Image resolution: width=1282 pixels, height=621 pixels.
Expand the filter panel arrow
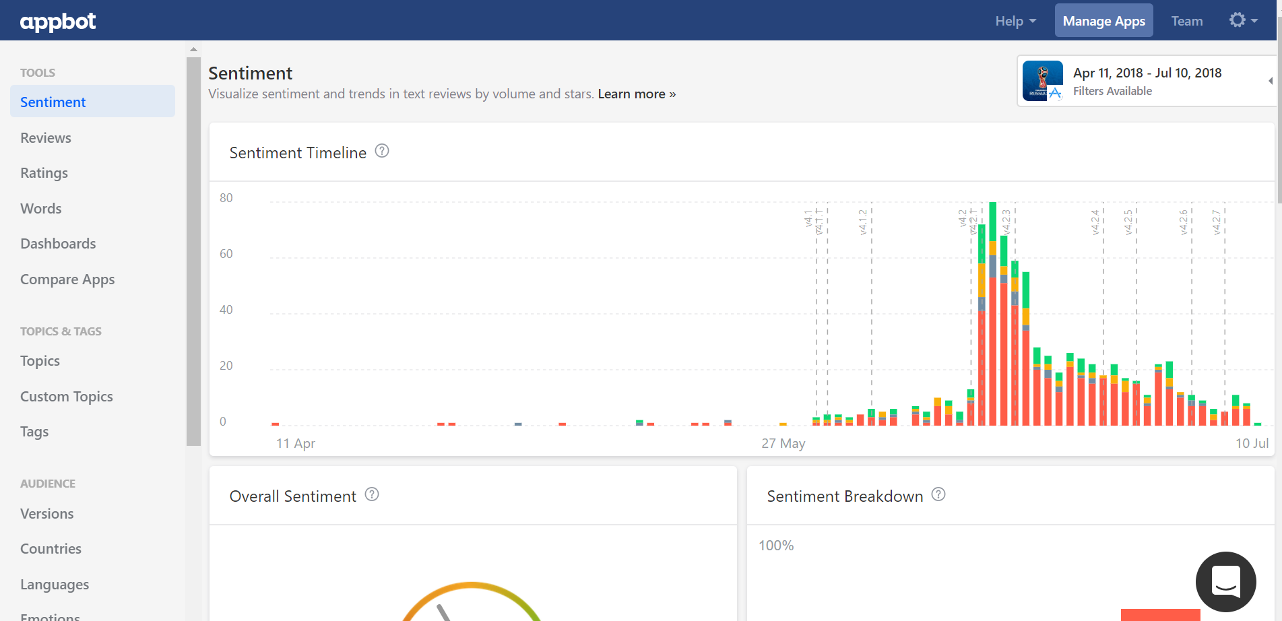[1271, 81]
